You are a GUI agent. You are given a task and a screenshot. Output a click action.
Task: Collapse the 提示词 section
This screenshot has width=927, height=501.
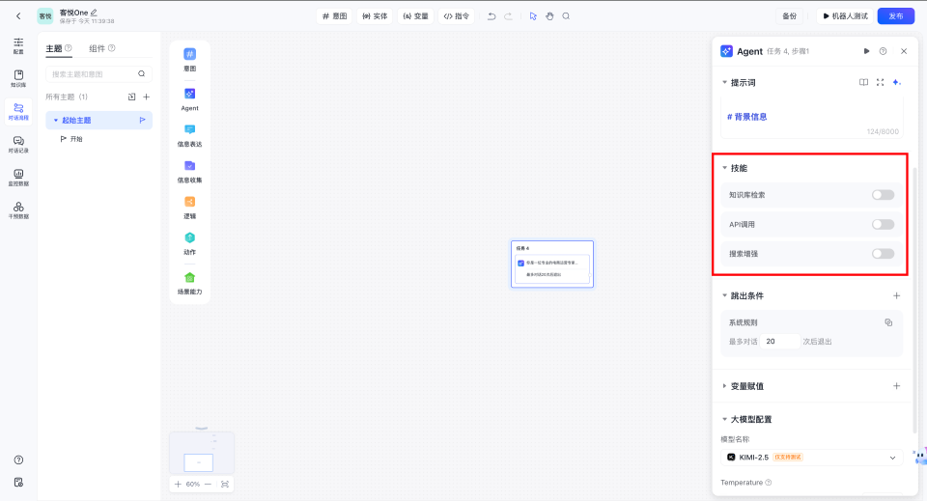(x=725, y=82)
